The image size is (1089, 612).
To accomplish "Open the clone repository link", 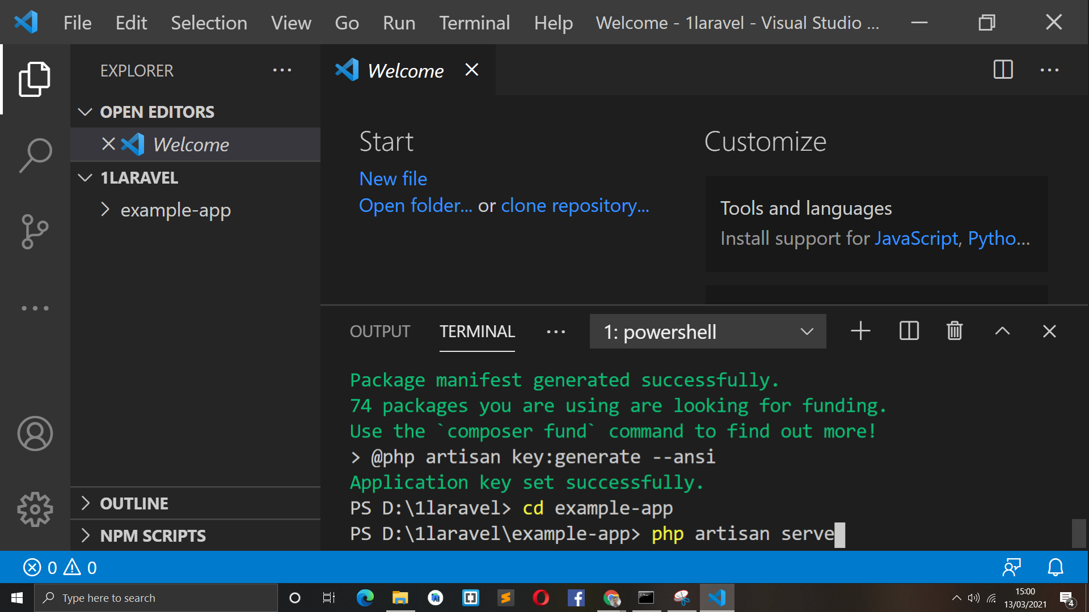I will click(575, 205).
